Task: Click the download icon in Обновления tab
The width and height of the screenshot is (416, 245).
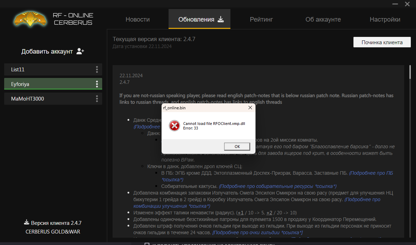Action: tap(221, 19)
